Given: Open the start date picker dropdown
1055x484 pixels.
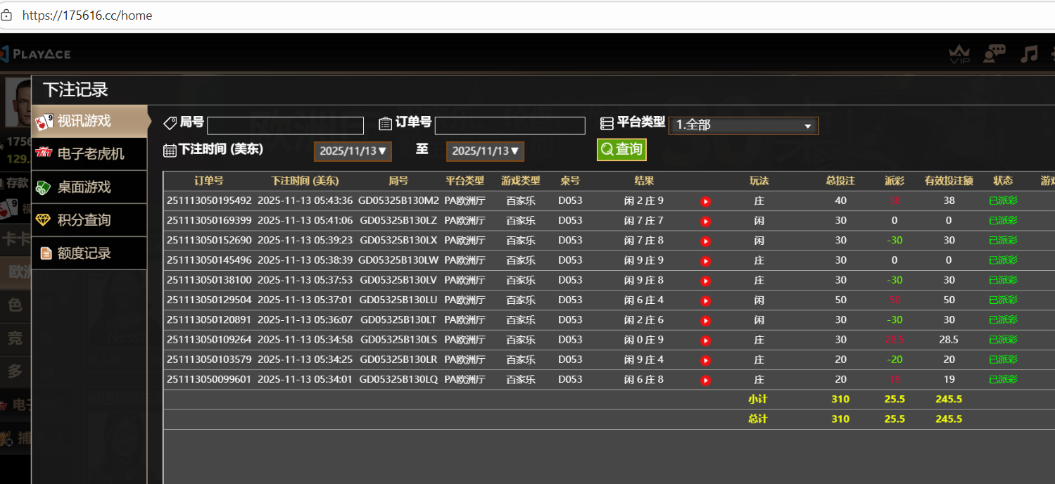Looking at the screenshot, I should click(x=353, y=151).
